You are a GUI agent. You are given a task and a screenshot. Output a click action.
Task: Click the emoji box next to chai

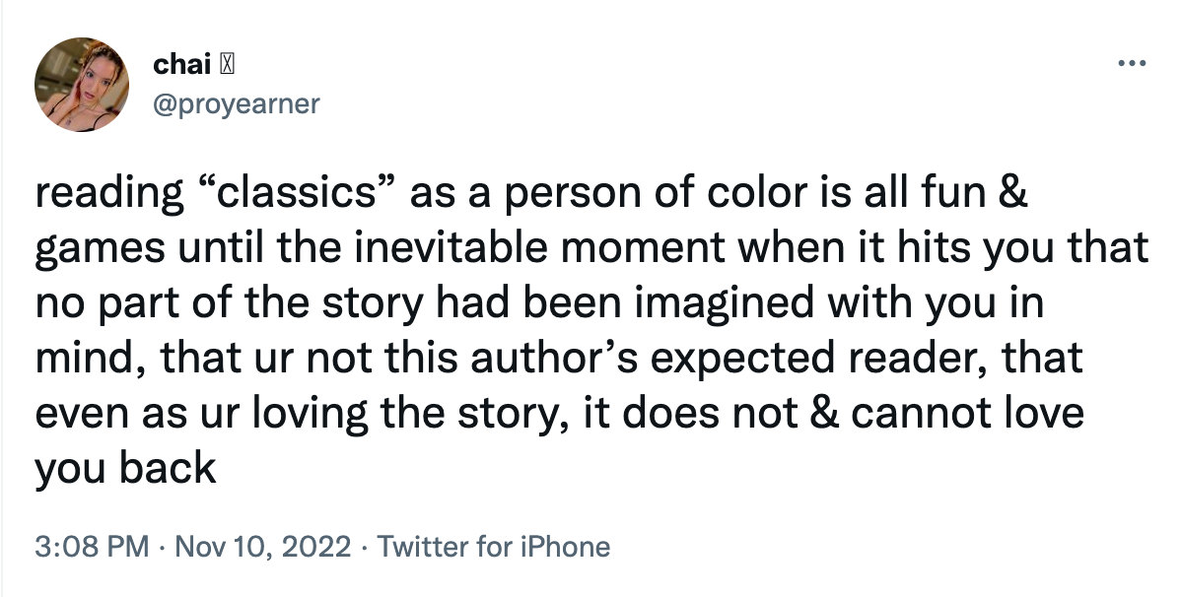tap(227, 66)
